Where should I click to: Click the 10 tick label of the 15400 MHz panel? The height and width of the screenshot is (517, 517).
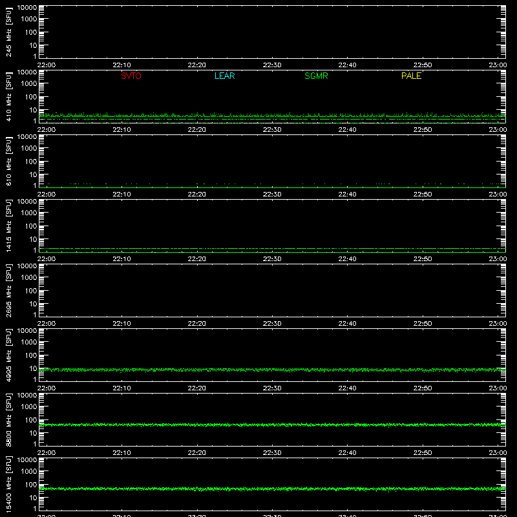[x=33, y=498]
